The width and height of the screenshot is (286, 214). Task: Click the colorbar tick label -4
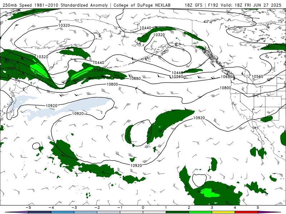51,208
